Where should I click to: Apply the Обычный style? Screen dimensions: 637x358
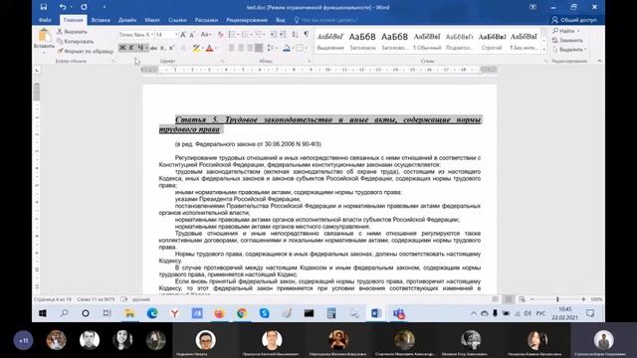coord(427,42)
